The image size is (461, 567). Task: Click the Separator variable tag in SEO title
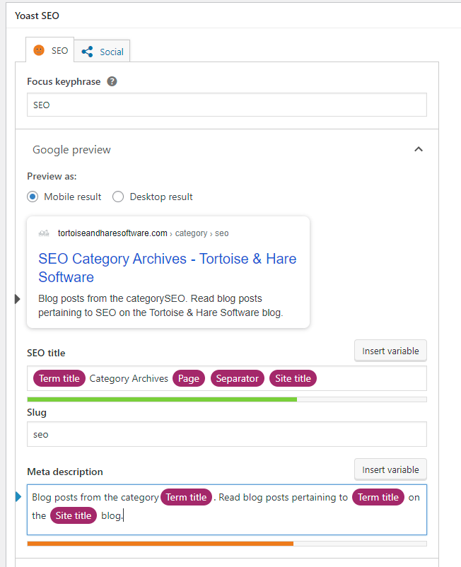(237, 378)
